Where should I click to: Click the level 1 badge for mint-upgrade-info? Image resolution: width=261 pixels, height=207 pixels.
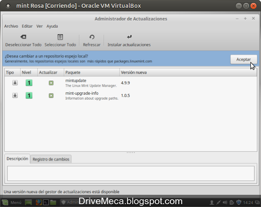29,96
